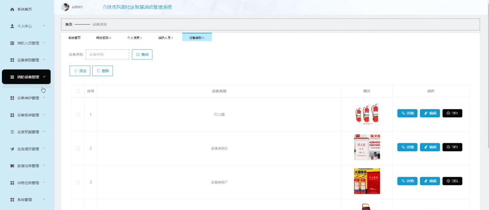Click DEL for row 设备类别0
The height and width of the screenshot is (210, 489).
452,147
